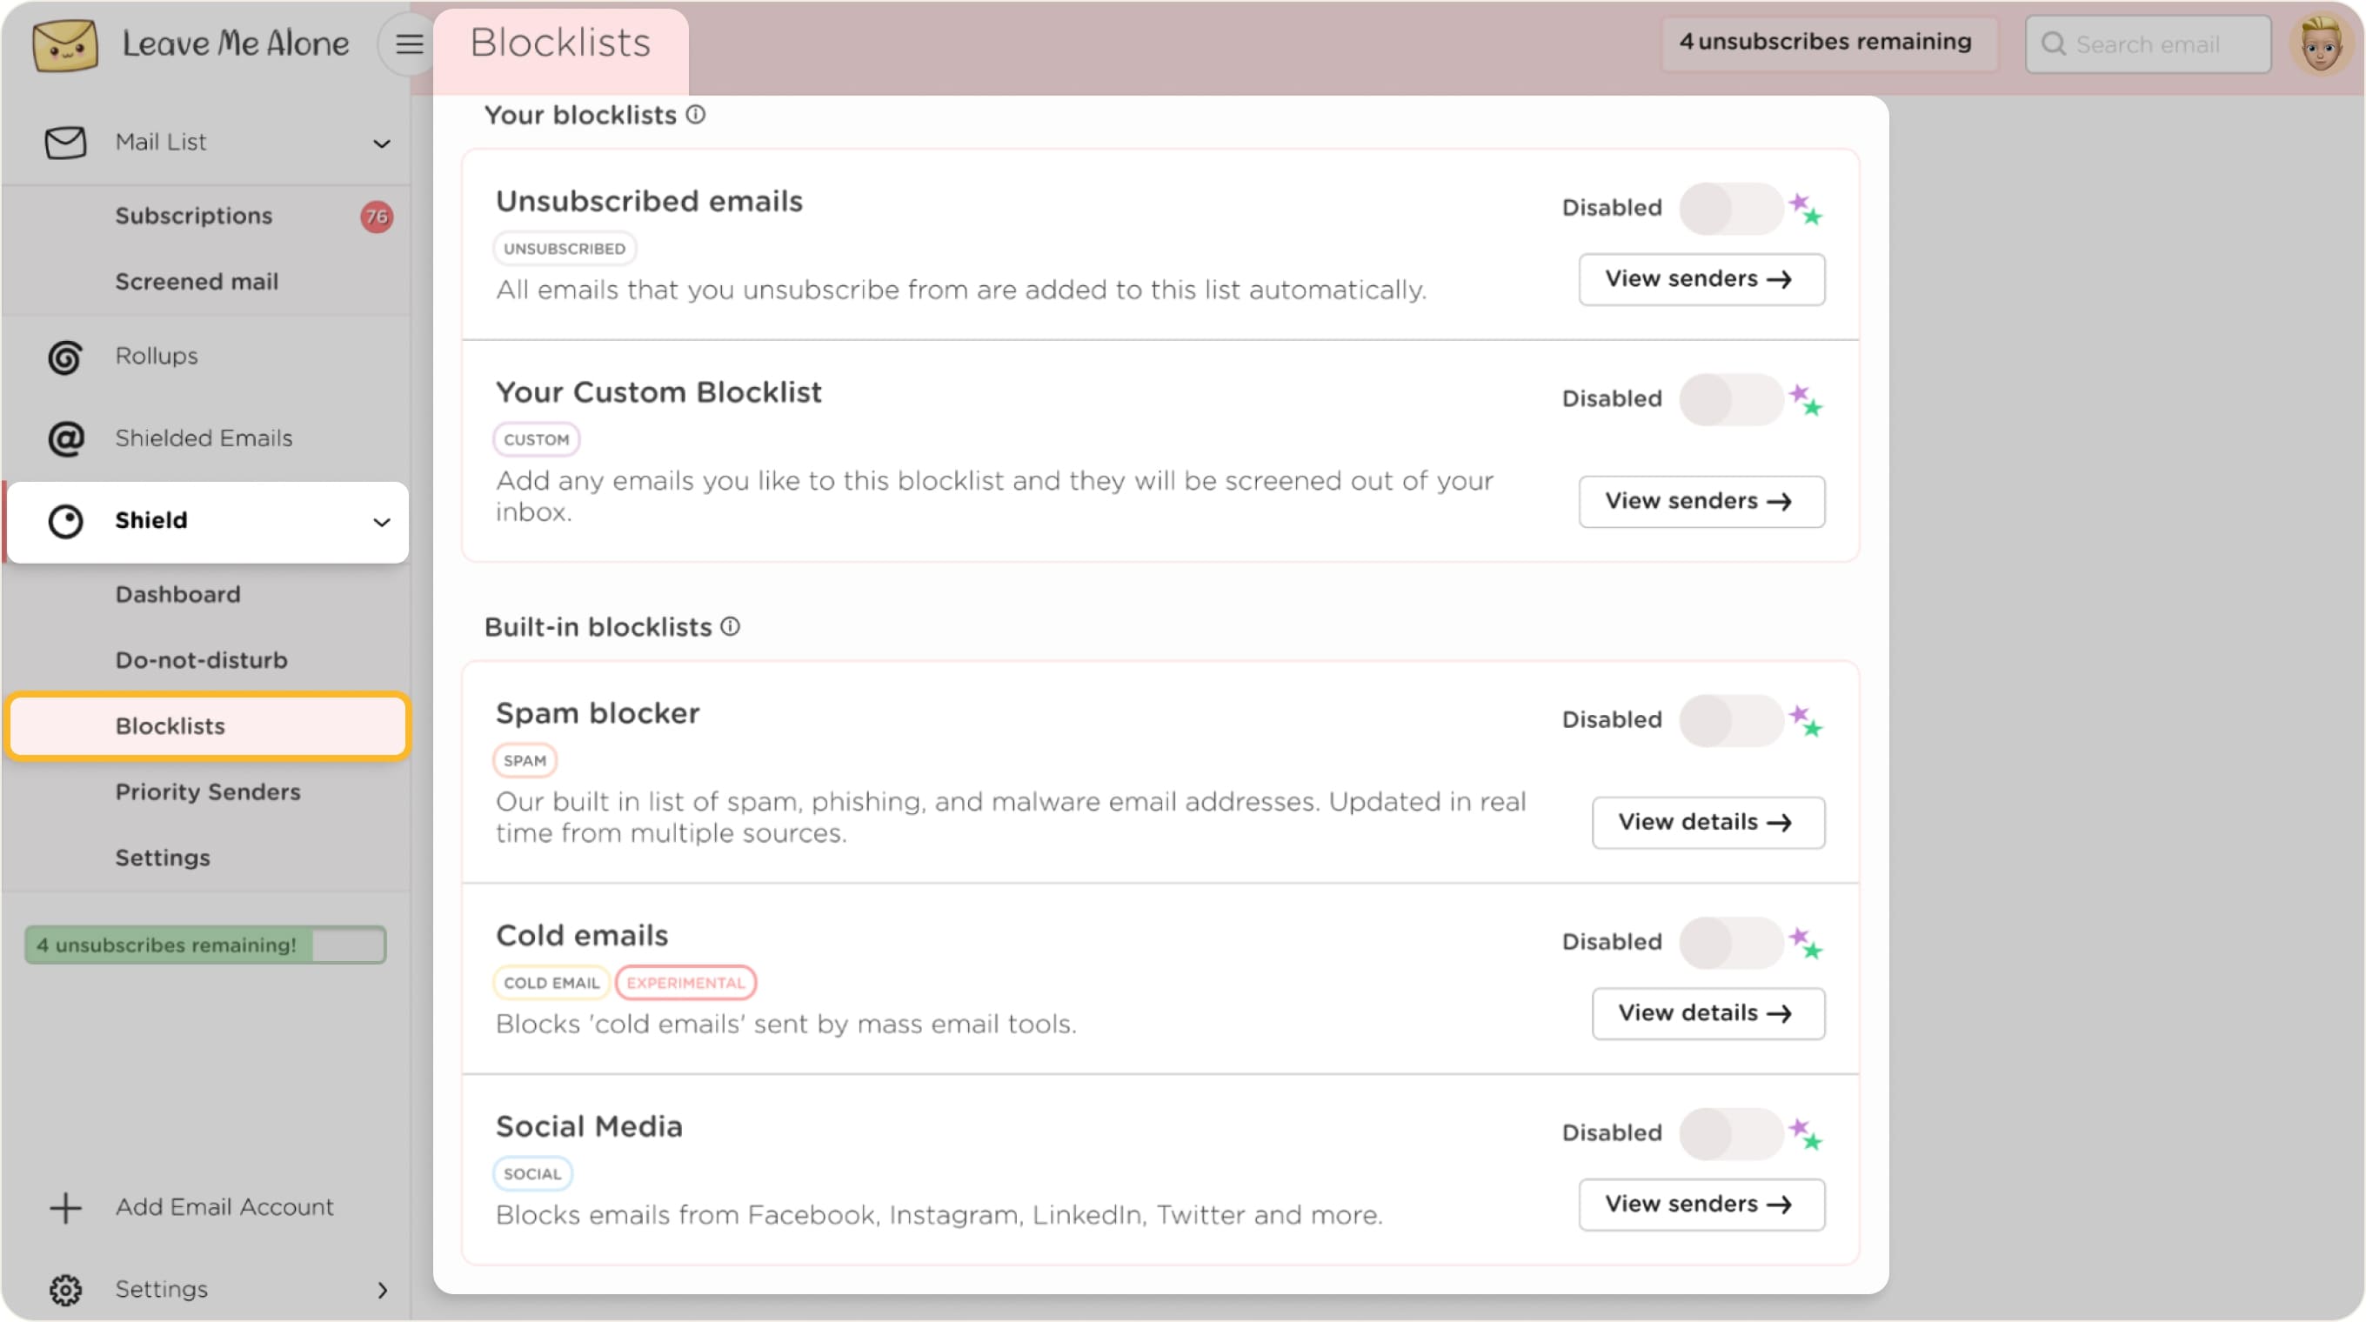Collapse the Shield section chevron
The height and width of the screenshot is (1322, 2366).
click(x=381, y=523)
